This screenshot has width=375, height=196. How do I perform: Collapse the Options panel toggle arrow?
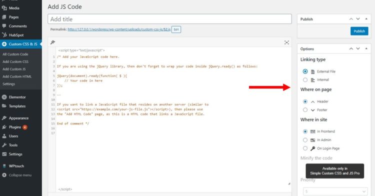366,48
